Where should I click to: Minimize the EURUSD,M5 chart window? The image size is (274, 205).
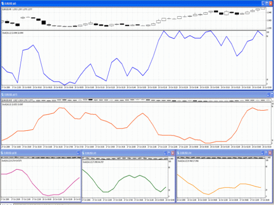pyautogui.click(x=263, y=3)
